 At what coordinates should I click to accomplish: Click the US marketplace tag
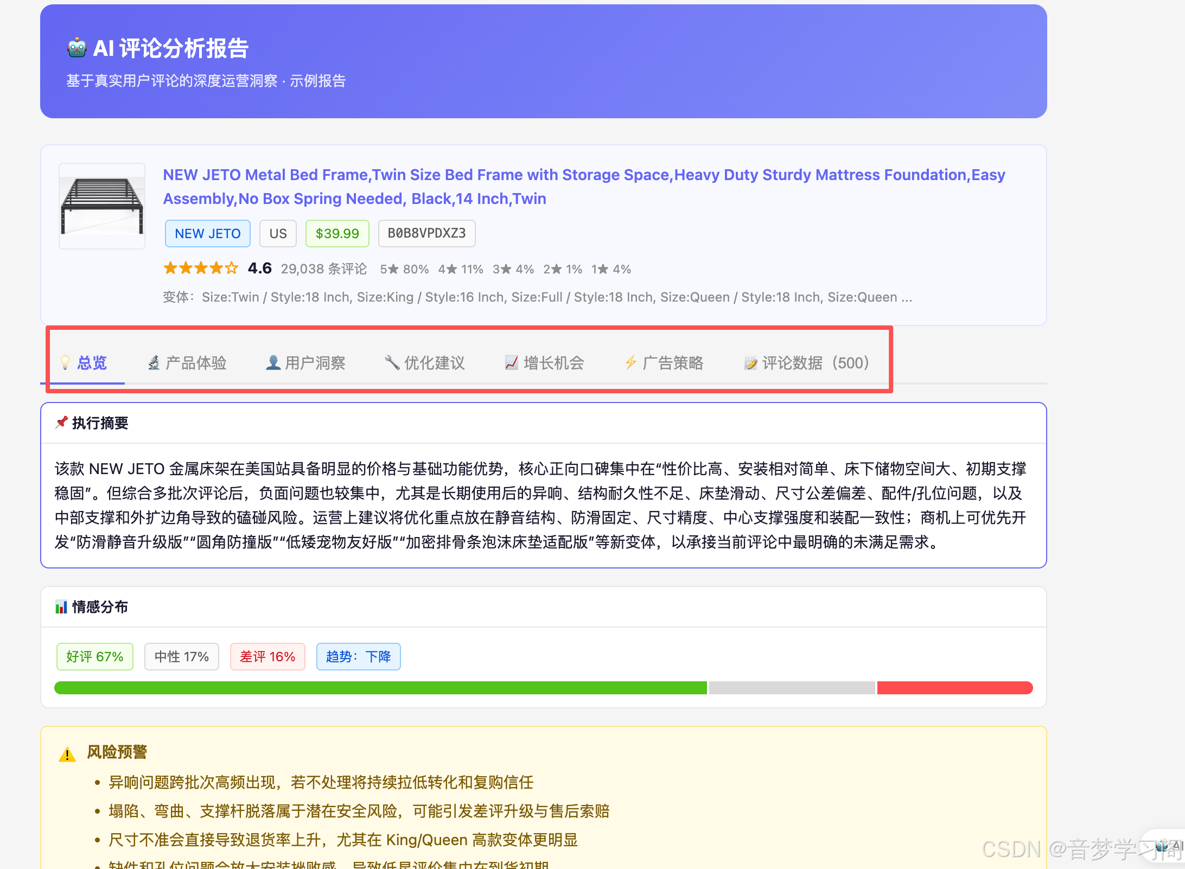(278, 233)
